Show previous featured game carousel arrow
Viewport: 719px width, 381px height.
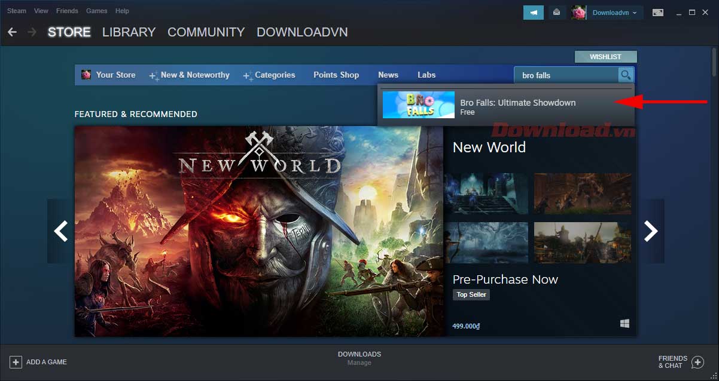point(61,231)
